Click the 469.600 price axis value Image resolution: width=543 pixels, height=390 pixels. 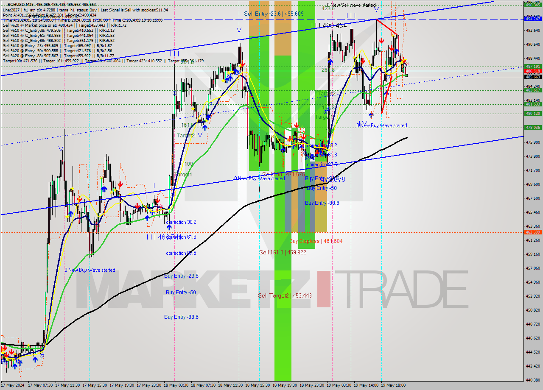[532, 184]
